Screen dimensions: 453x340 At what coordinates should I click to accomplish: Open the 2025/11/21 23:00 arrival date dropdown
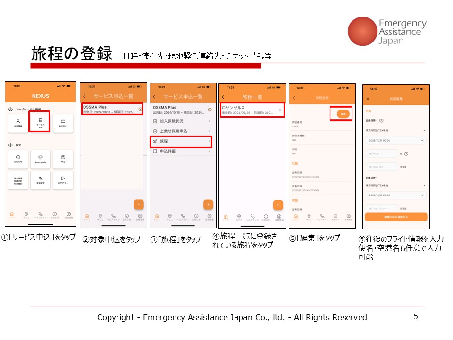(395, 195)
